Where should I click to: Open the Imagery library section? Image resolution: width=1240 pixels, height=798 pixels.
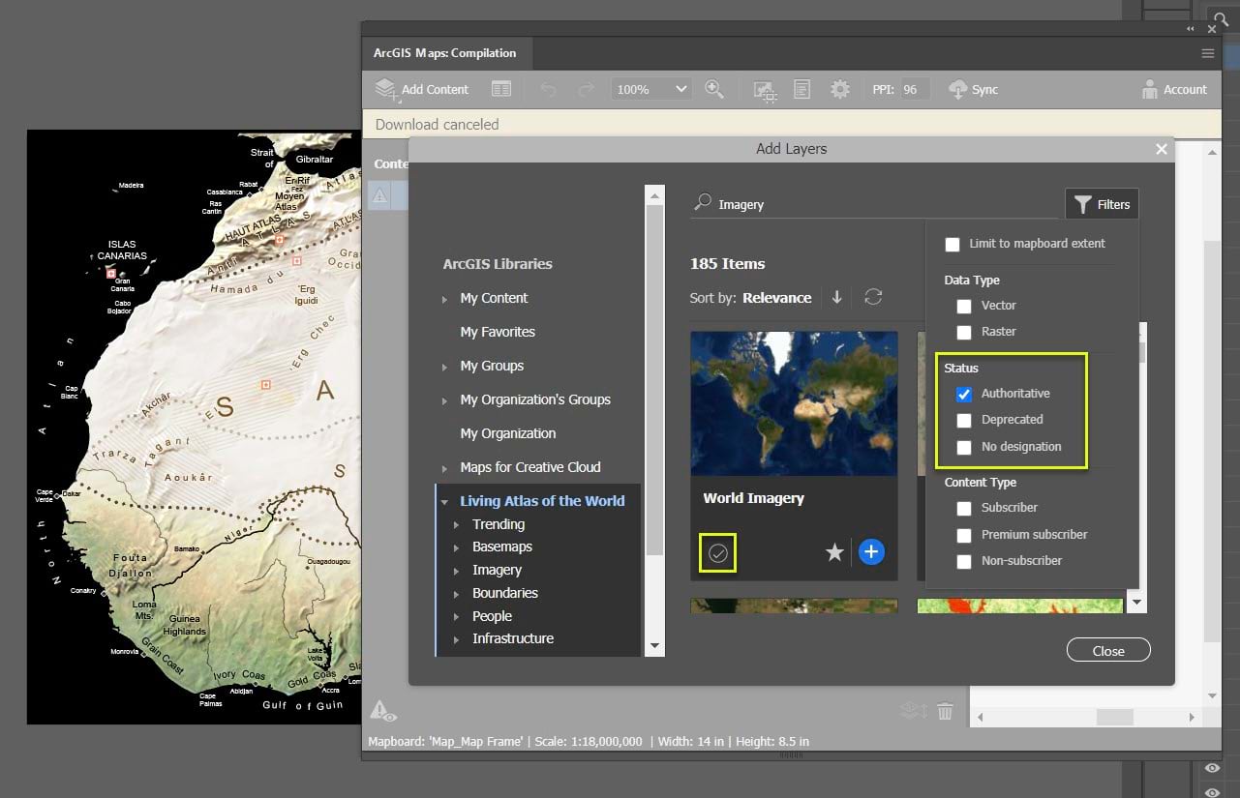497,570
